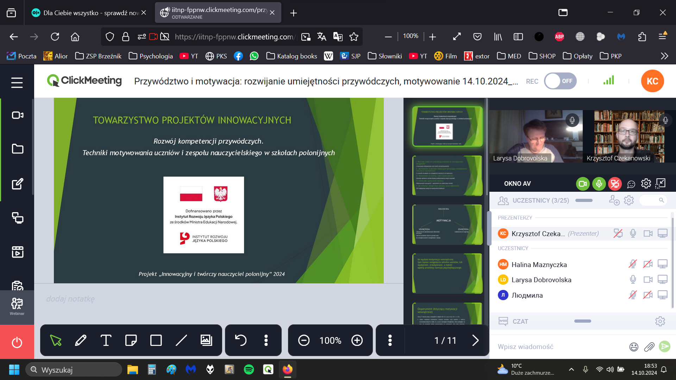Viewport: 676px width, 380px height.
Task: Click the invite participant icon
Action: tap(614, 200)
